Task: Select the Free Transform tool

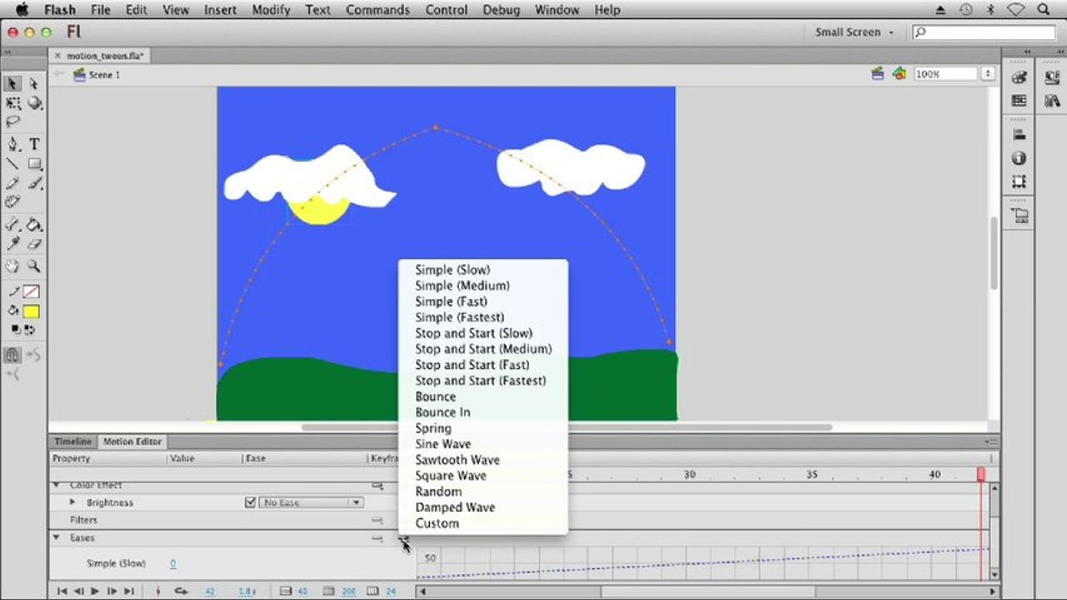Action: pyautogui.click(x=13, y=103)
